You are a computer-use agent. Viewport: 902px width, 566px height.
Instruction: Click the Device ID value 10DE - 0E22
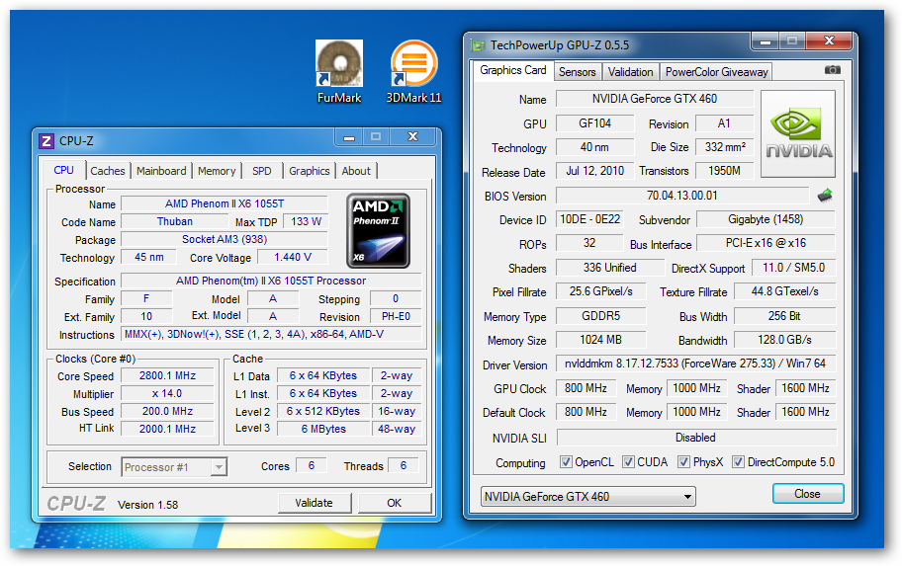pos(589,219)
